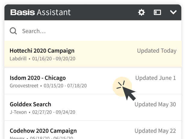Viewport: 186px width, 139px height.
Task: Click the Updated June 1 label
Action: point(156,78)
